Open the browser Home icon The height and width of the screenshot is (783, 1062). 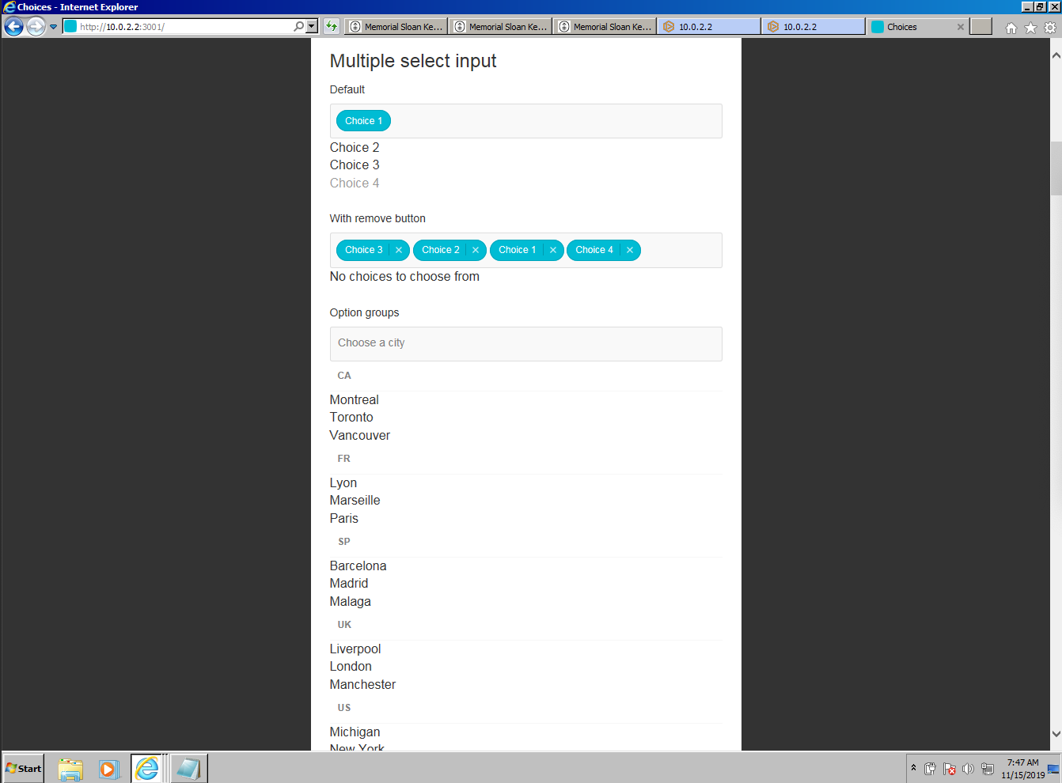[1011, 28]
